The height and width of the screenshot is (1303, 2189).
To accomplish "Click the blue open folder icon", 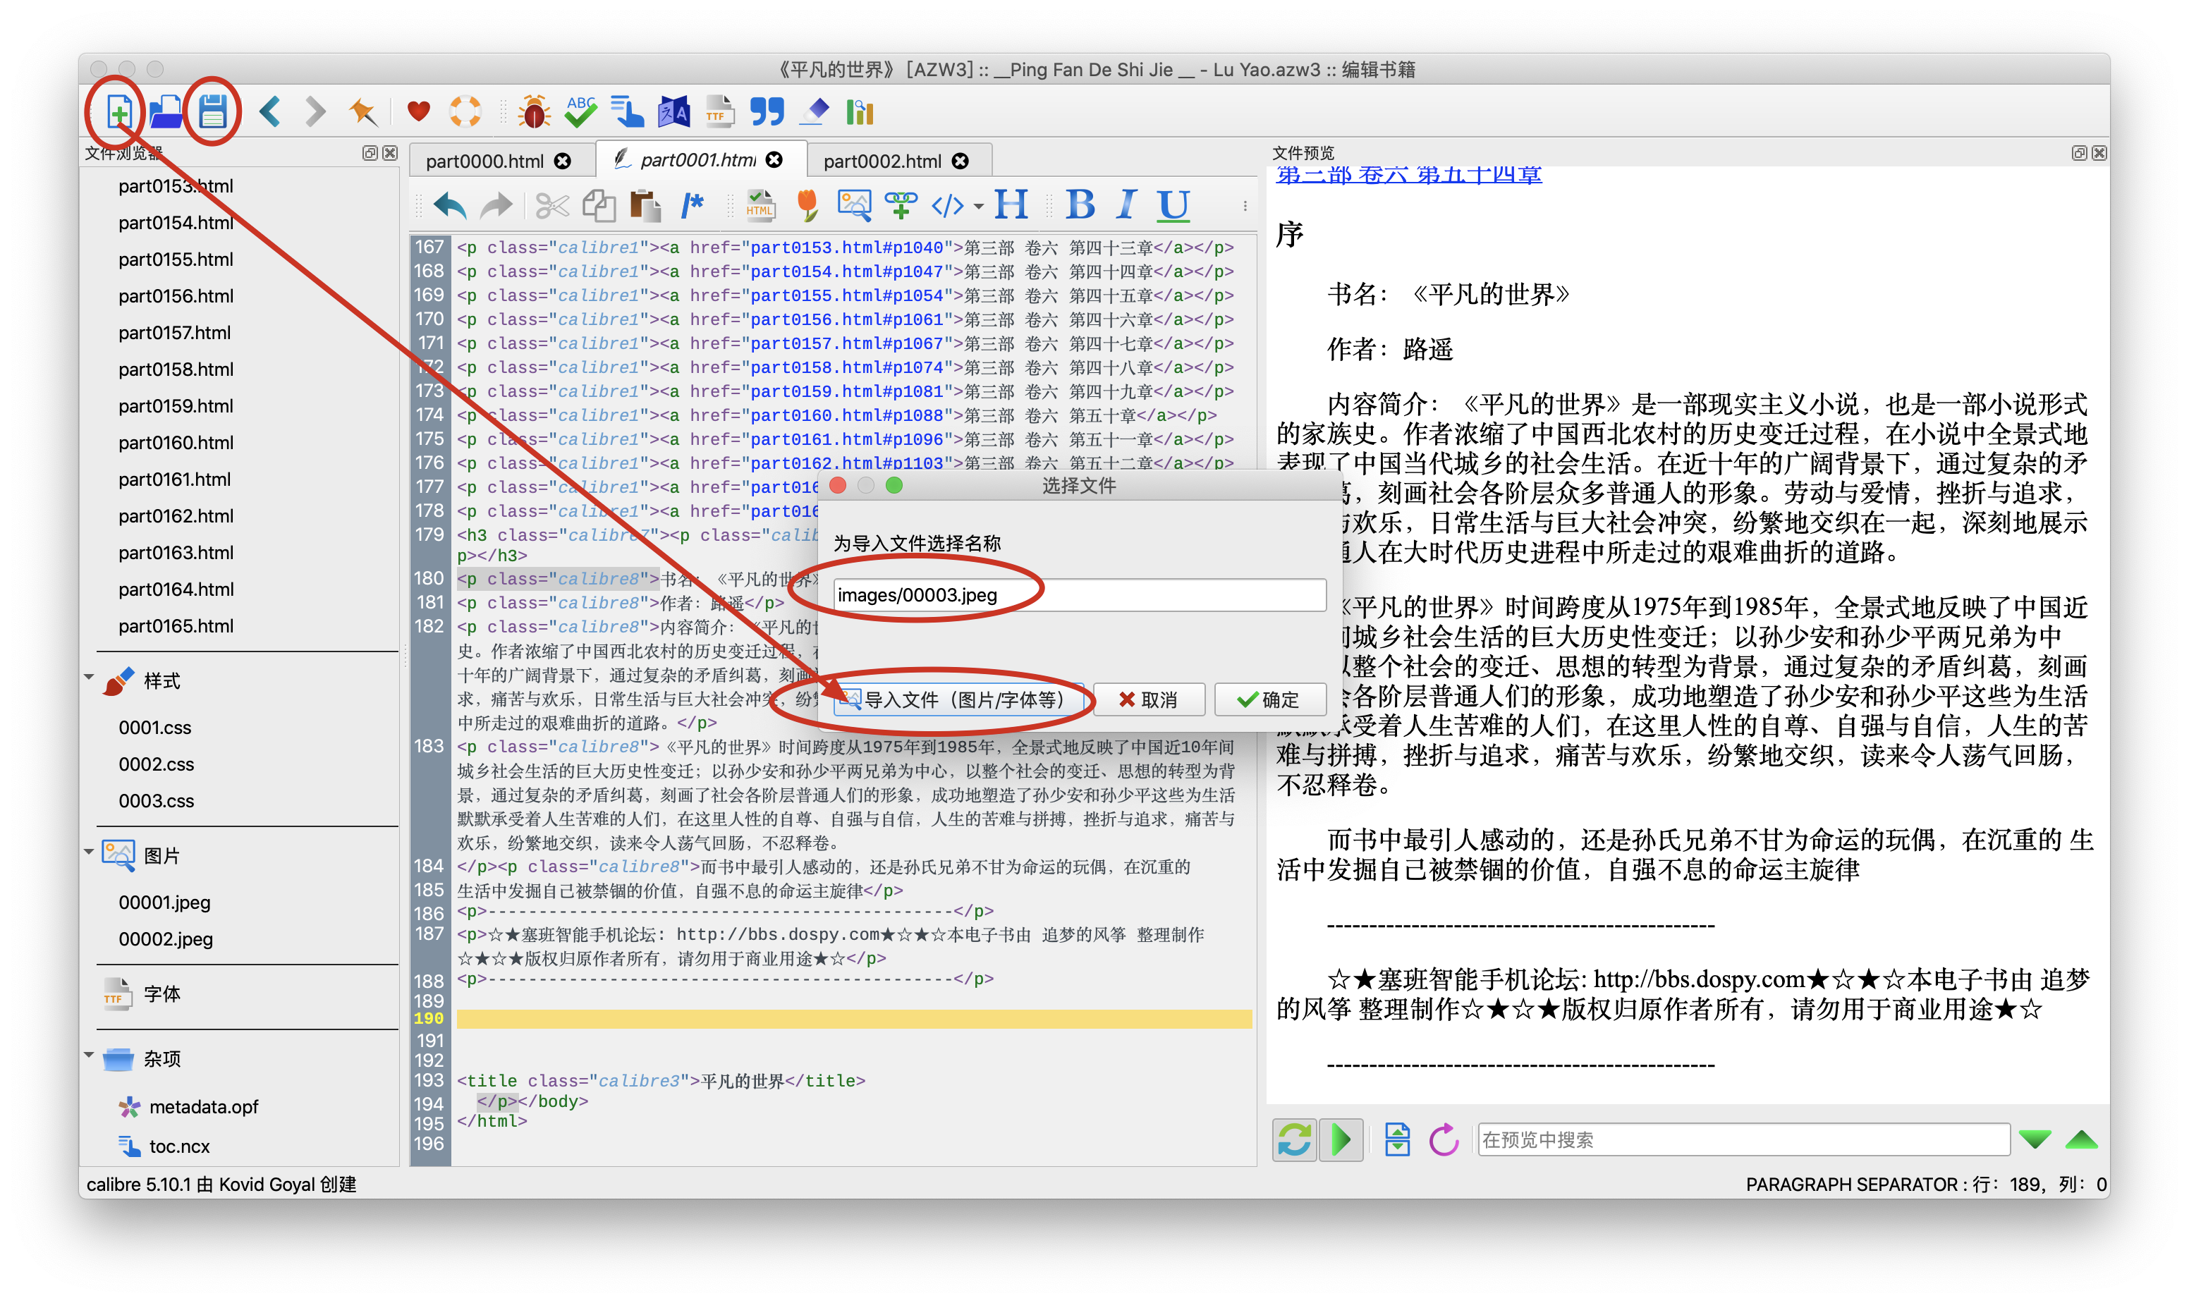I will tap(165, 111).
